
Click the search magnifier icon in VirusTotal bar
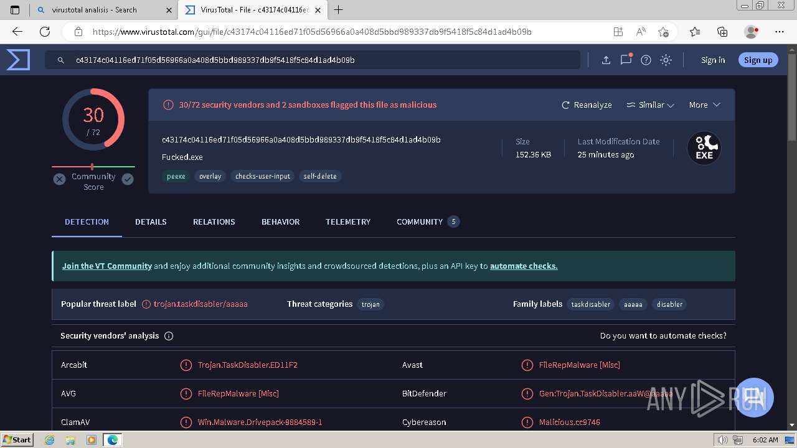[61, 60]
